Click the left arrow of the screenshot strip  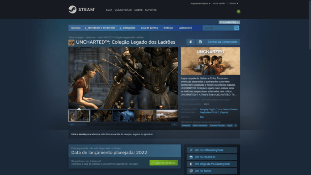[x=71, y=124]
